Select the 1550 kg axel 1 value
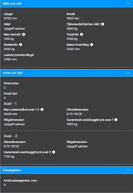This screenshot has height=193, width=133. (x=72, y=124)
